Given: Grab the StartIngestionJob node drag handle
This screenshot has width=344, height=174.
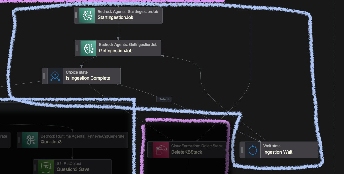Looking at the screenshot, I should (x=76, y=15).
